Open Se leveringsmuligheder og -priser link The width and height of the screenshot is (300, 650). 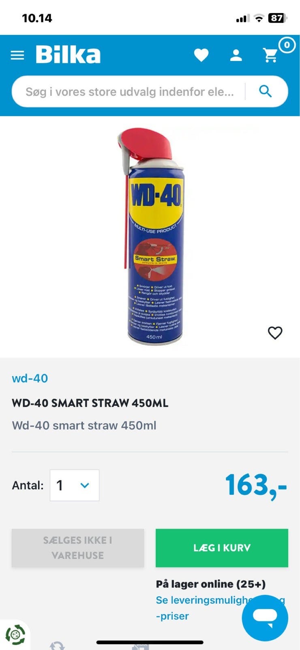click(x=221, y=608)
